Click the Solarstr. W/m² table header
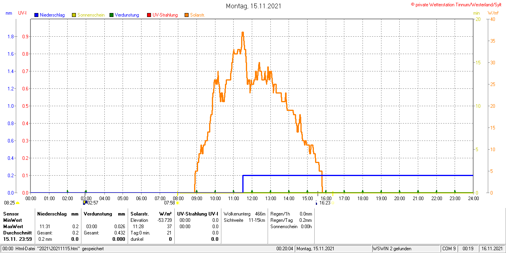Screen dimensions: 506x253 (x=151, y=214)
